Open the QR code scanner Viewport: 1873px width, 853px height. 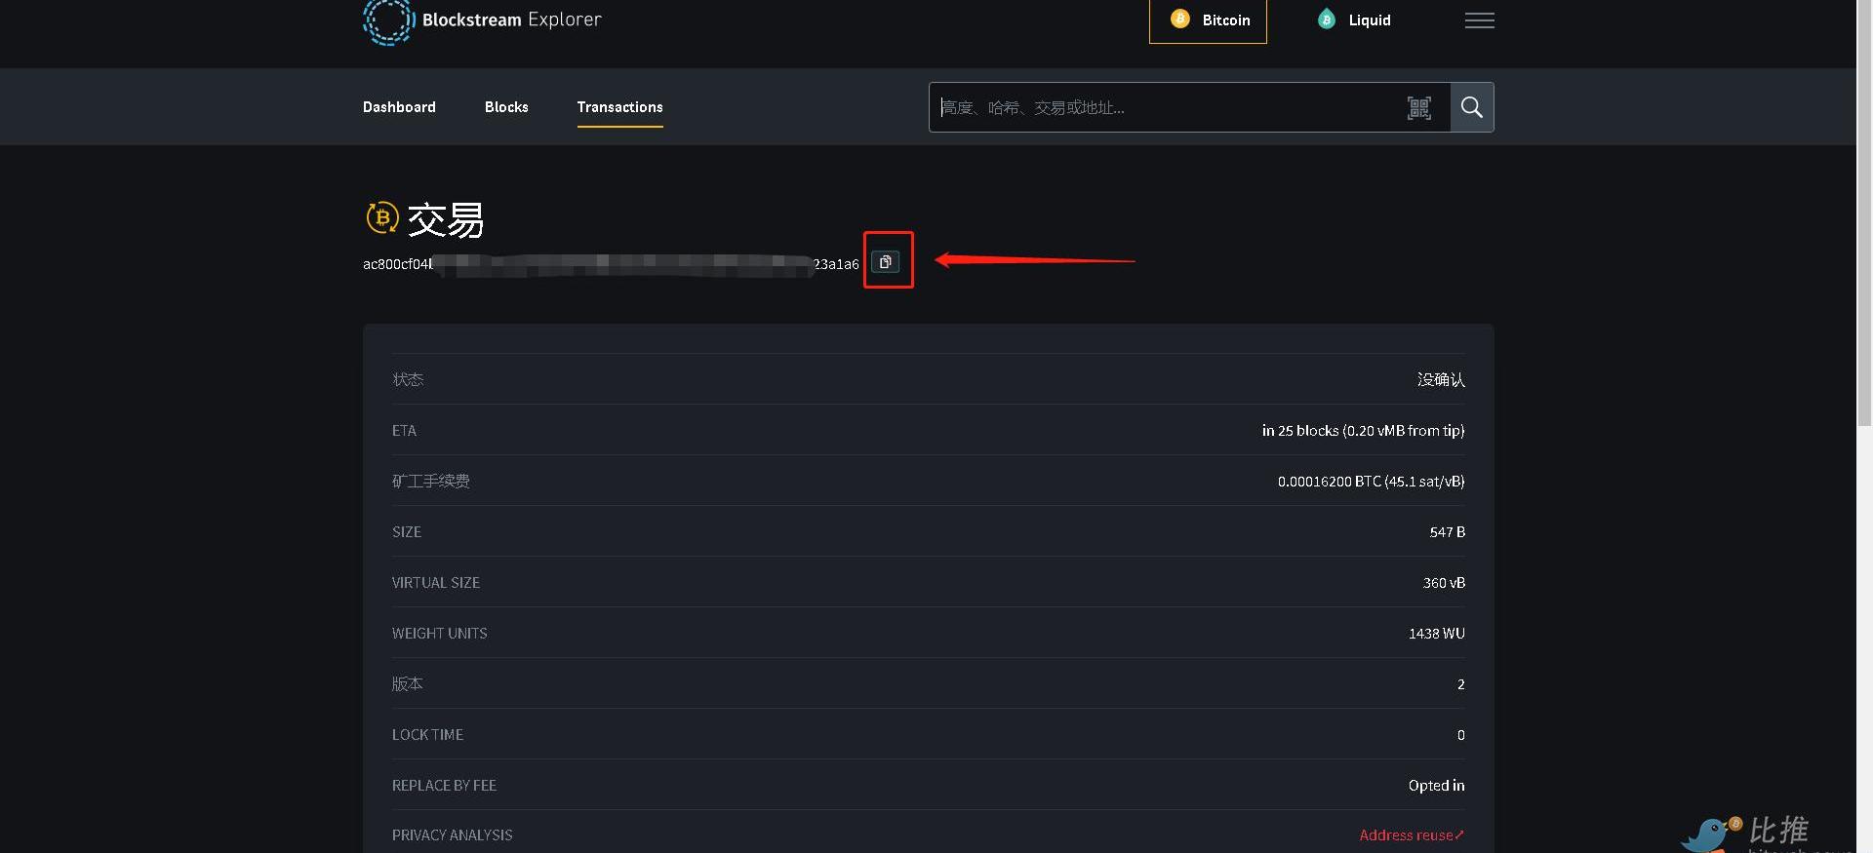[x=1418, y=108]
